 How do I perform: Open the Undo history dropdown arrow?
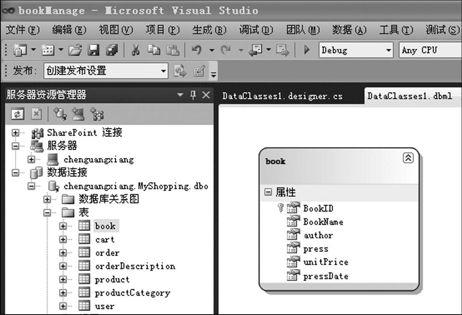(211, 50)
